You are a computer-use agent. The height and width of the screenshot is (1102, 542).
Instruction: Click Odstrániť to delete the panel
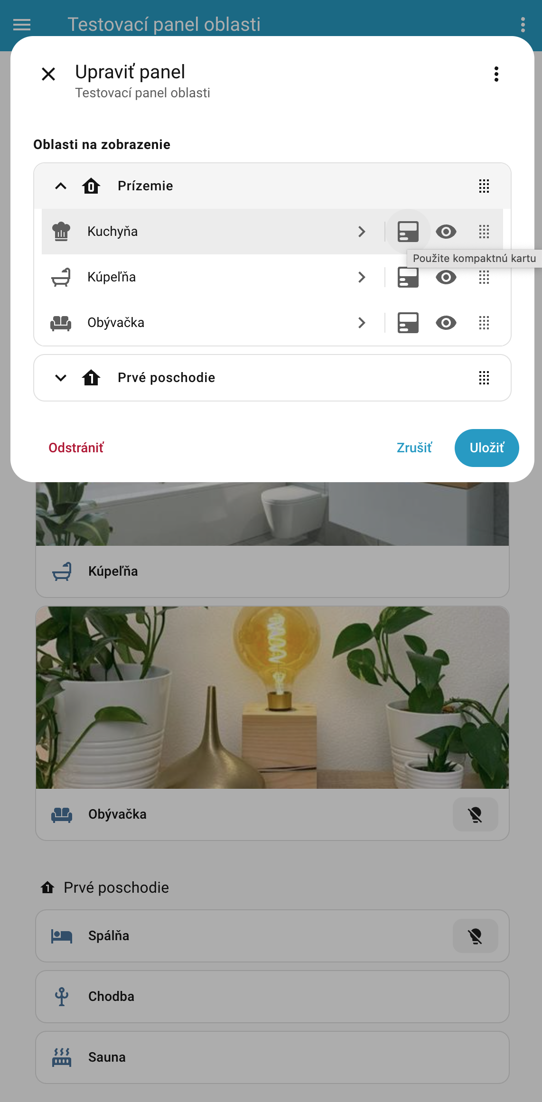76,448
